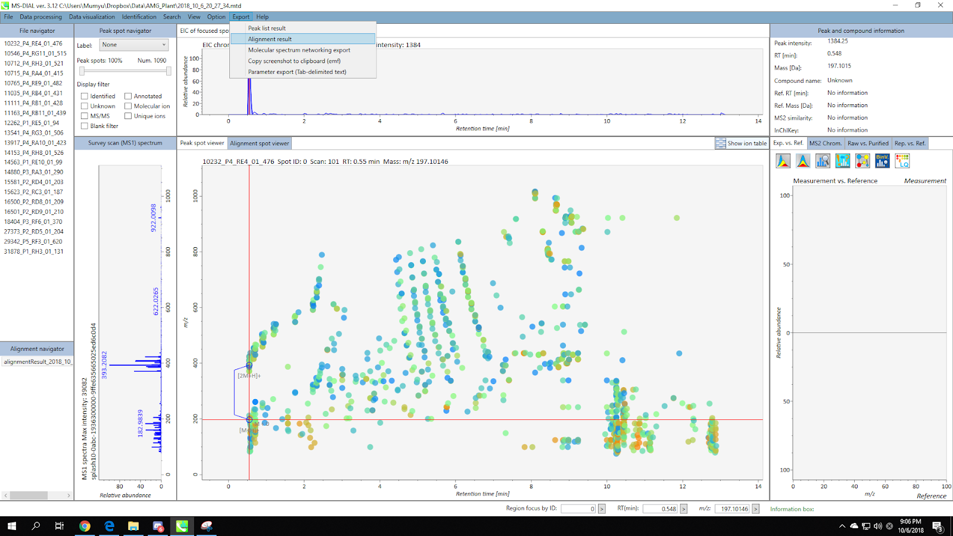Open Google Chrome from the taskbar
Screen dimensions: 953x536
pyautogui.click(x=85, y=526)
